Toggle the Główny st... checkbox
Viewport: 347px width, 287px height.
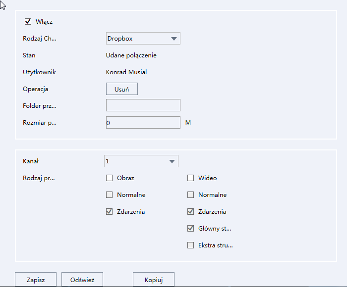click(x=190, y=229)
